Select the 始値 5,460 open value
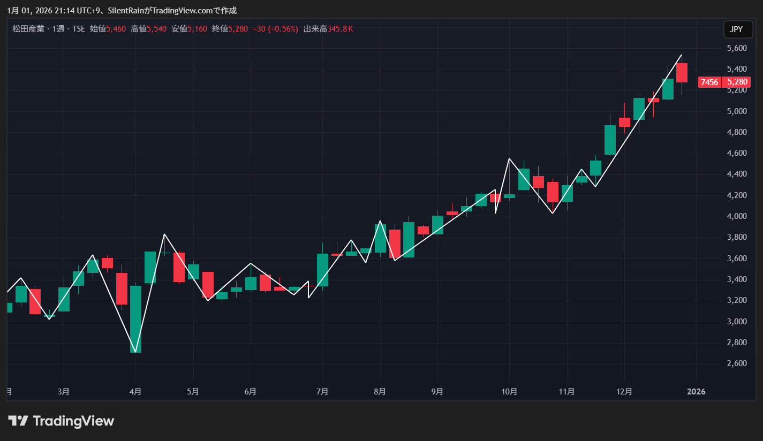Screen dimensions: 763x441 [x=108, y=29]
